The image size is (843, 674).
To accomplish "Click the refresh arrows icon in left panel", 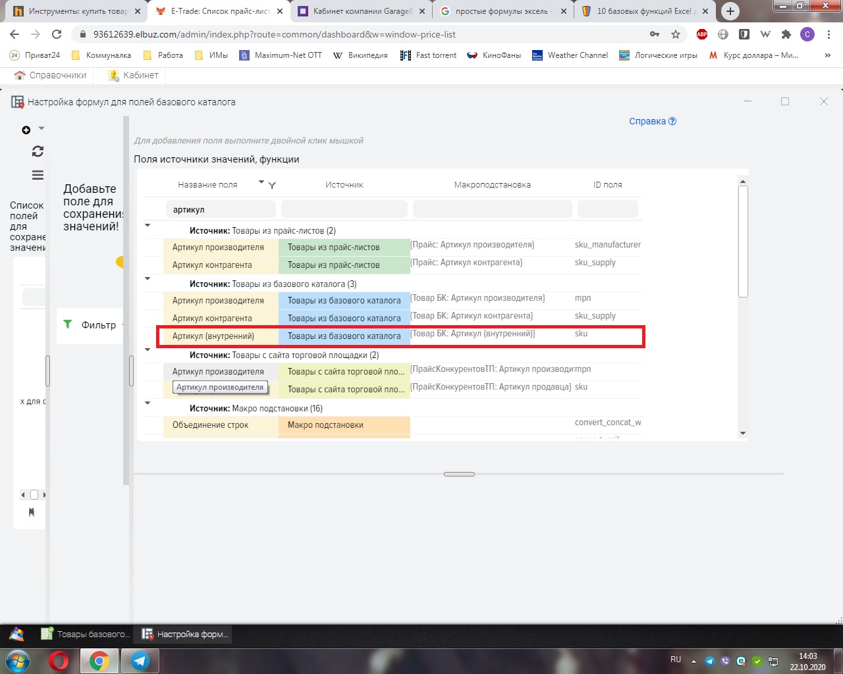I will 38,151.
